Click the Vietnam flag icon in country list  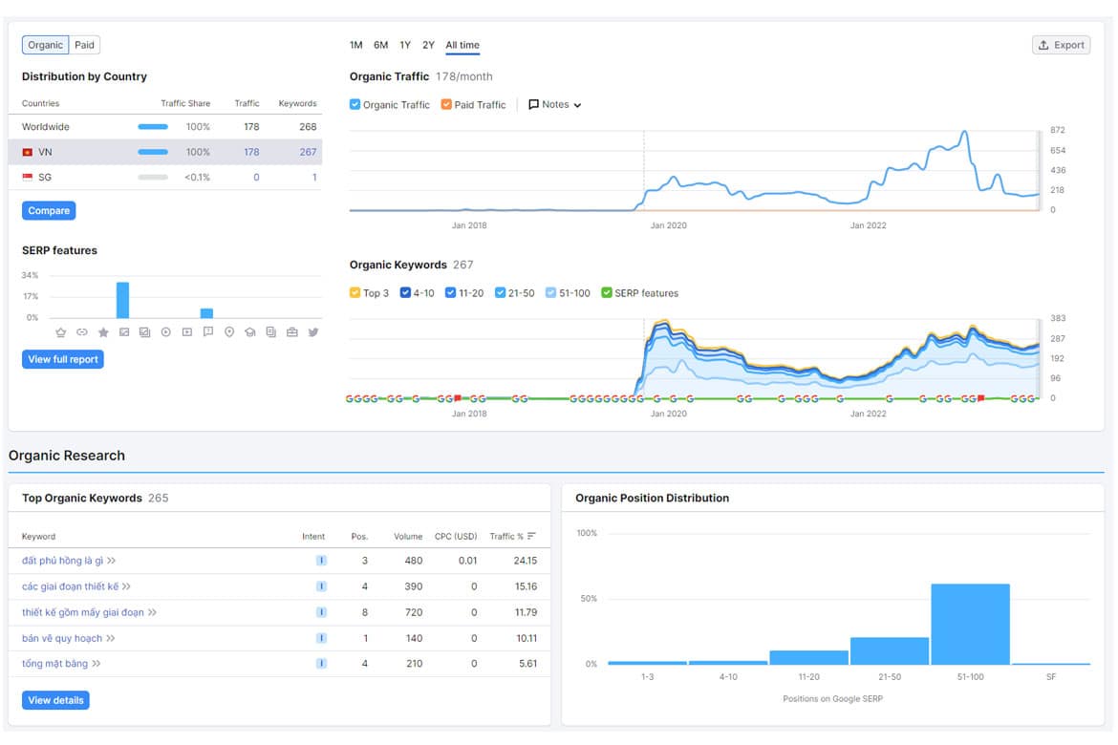27,153
